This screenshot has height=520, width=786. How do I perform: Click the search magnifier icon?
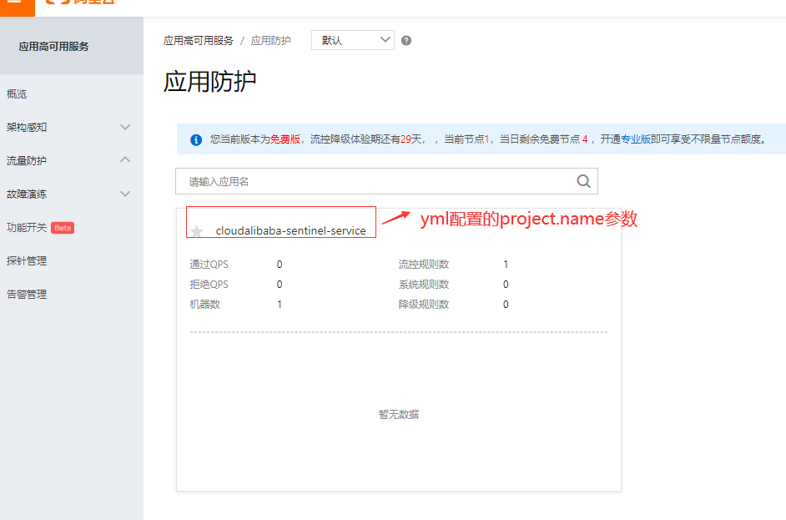(583, 181)
